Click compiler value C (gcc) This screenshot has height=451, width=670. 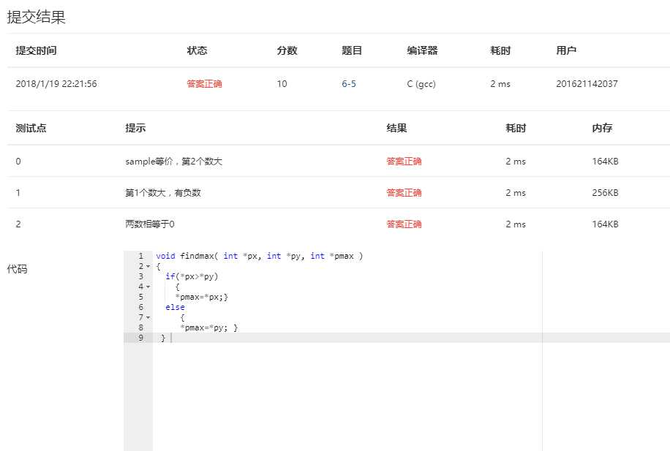[421, 84]
